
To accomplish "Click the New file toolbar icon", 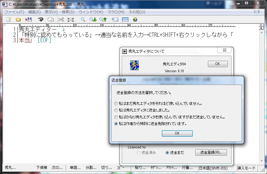I will [9, 20].
